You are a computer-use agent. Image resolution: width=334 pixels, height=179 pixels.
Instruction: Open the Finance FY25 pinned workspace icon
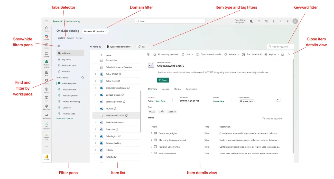click(x=47, y=136)
